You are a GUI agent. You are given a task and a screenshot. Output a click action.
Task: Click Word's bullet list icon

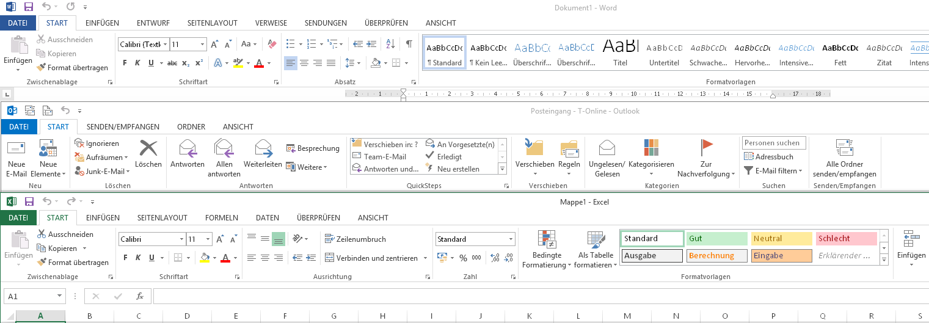(x=291, y=44)
